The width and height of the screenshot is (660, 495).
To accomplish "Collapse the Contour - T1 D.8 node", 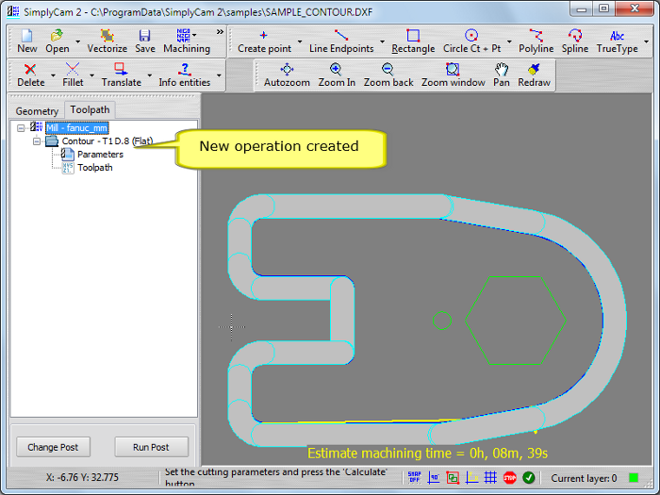I will [37, 141].
